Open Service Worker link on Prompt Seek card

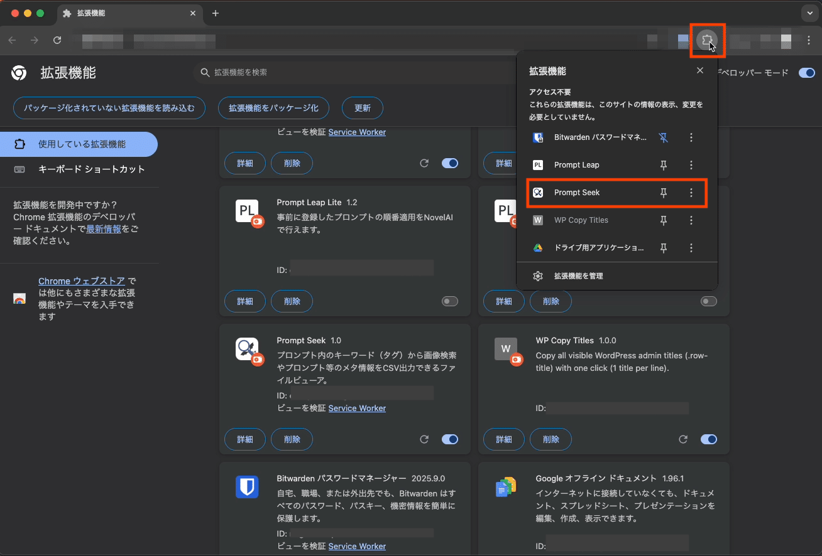pyautogui.click(x=357, y=409)
